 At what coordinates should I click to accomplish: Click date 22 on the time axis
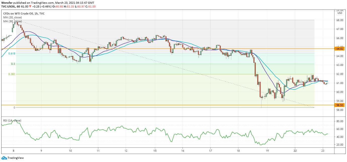295,151
